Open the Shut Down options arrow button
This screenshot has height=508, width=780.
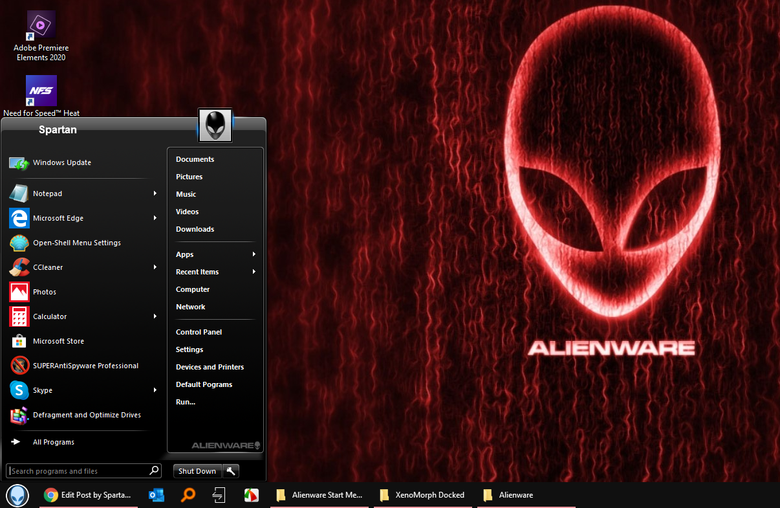(x=232, y=471)
